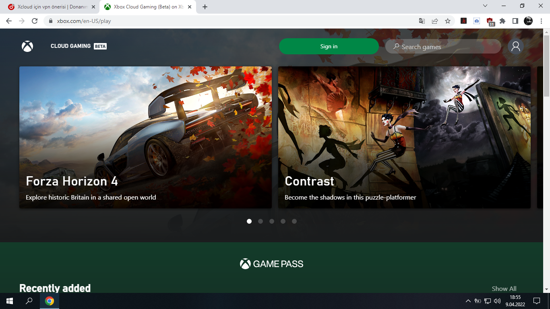Open the Chrome tab search dropdown arrow
The image size is (550, 309).
coord(485,6)
